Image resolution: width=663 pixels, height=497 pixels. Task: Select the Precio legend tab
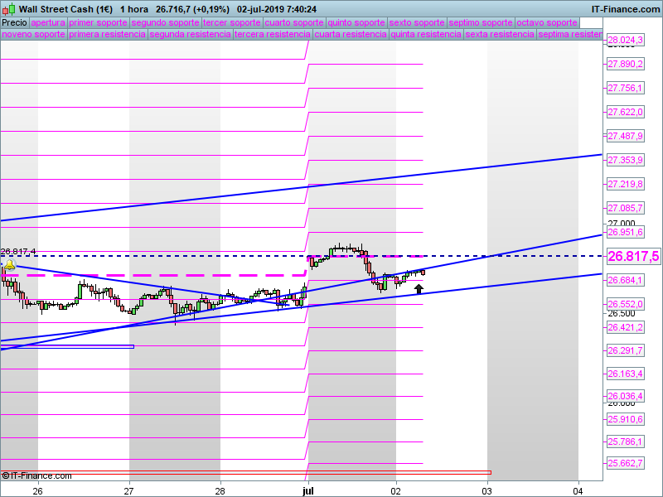click(14, 23)
